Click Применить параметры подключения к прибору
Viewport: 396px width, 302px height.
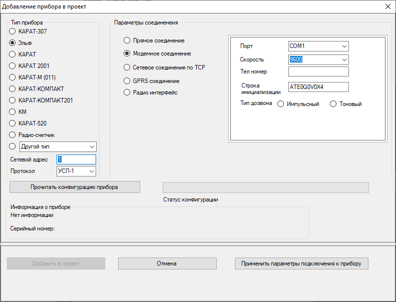click(301, 263)
